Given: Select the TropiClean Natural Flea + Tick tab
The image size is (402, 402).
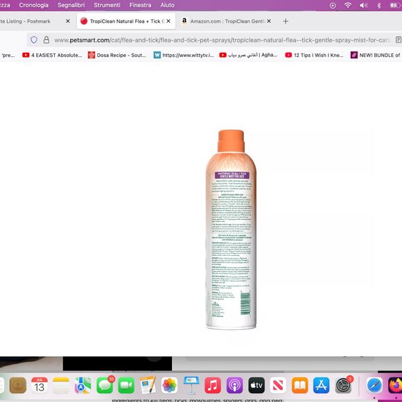Looking at the screenshot, I should [126, 21].
